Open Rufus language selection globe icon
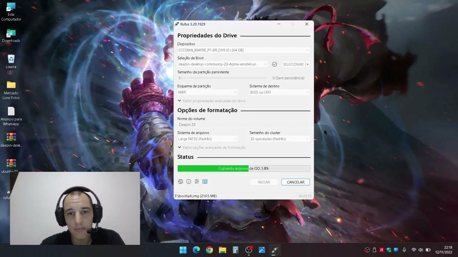This screenshot has width=458, height=257. (x=181, y=182)
